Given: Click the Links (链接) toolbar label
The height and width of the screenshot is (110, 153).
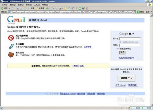Looking at the screenshot, I should [x=147, y=12].
